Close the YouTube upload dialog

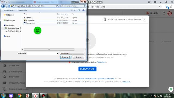(144, 19)
